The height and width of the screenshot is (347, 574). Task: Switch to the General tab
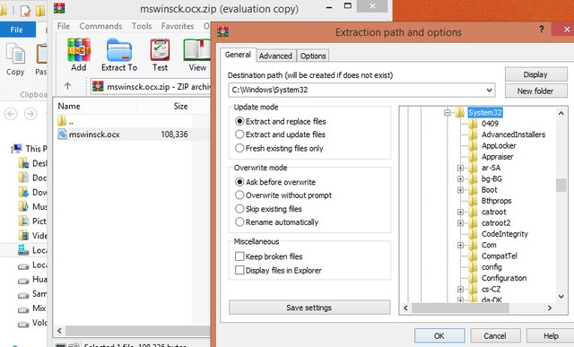[238, 55]
